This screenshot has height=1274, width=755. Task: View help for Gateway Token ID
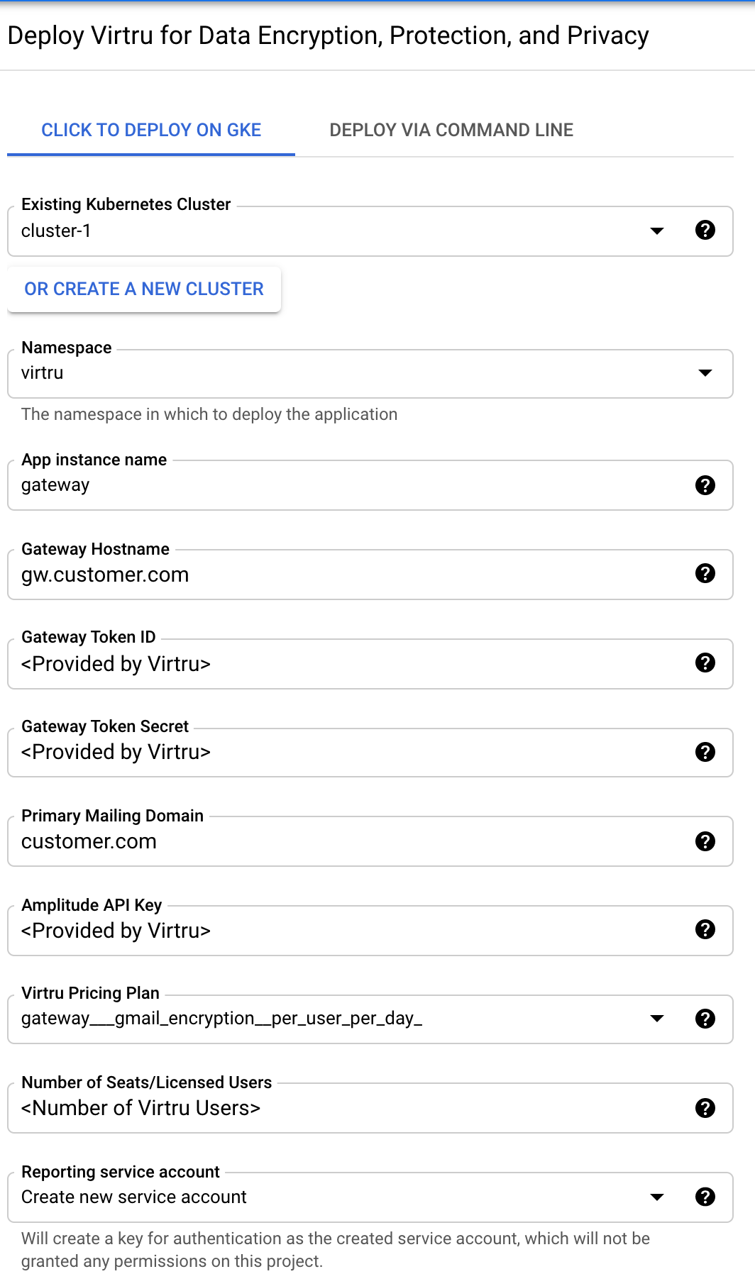click(x=705, y=663)
